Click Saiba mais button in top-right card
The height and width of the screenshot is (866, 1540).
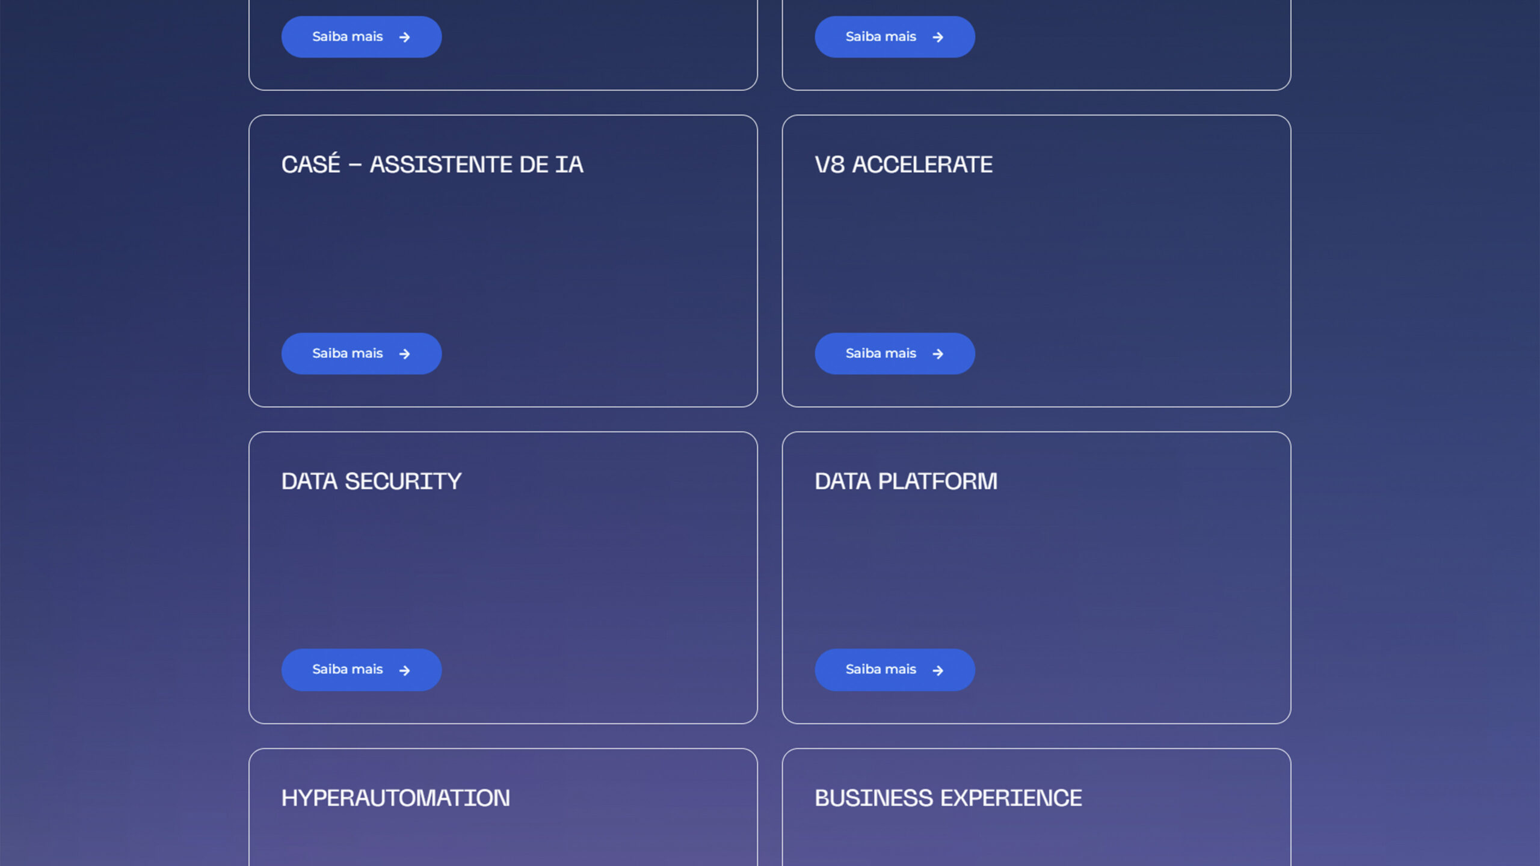coord(895,37)
